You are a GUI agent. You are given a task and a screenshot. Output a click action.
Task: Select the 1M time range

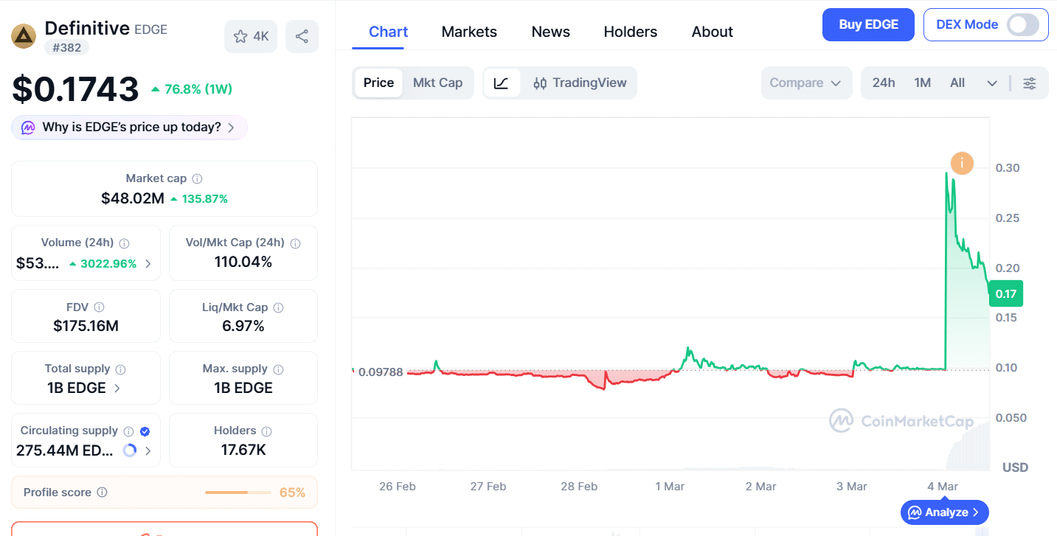[922, 83]
